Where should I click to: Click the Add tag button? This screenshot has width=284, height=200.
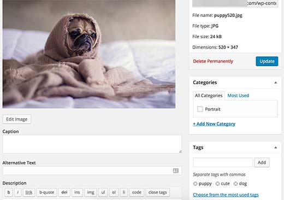(262, 162)
